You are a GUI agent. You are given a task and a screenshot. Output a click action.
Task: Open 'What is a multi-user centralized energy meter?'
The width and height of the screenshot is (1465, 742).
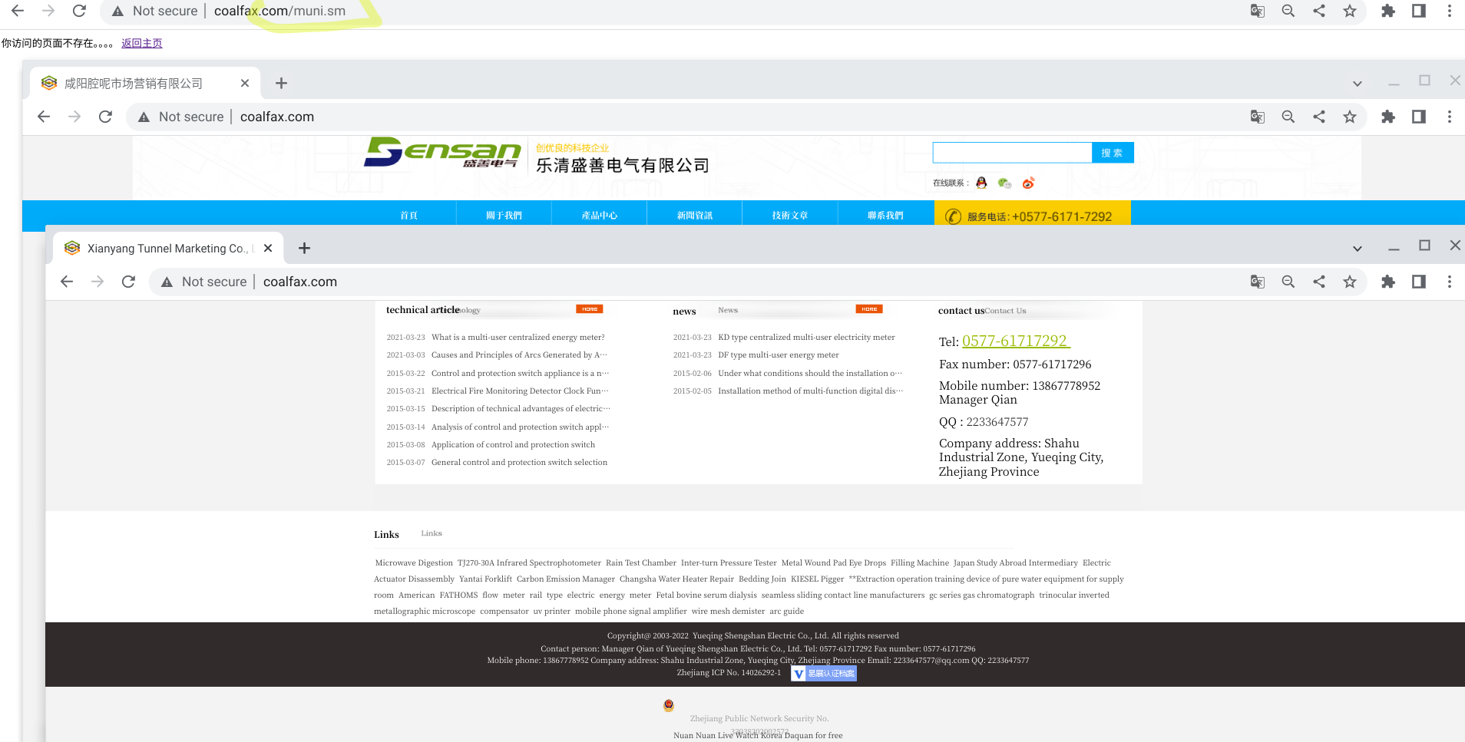[x=518, y=337]
